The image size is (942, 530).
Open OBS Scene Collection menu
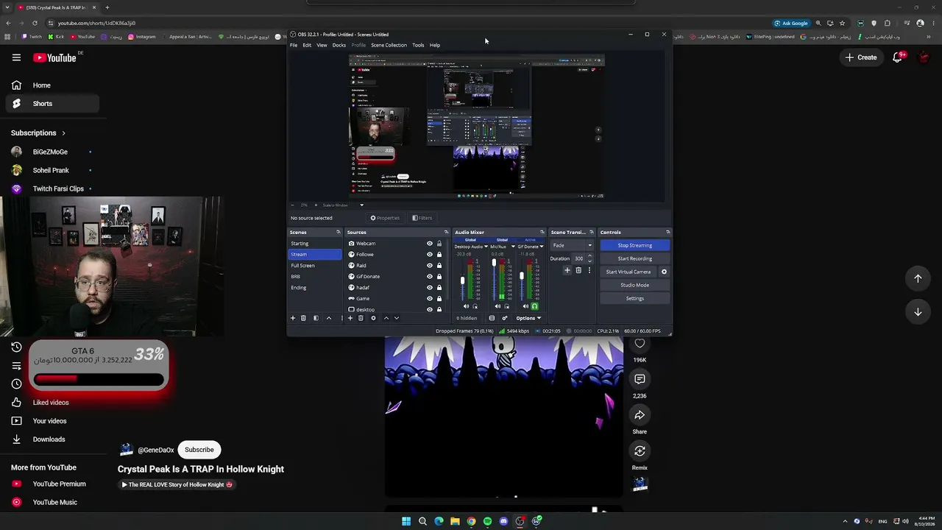tap(389, 46)
